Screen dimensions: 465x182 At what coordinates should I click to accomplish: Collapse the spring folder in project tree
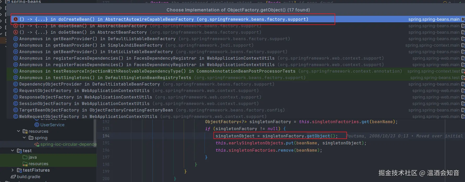tap(24, 138)
